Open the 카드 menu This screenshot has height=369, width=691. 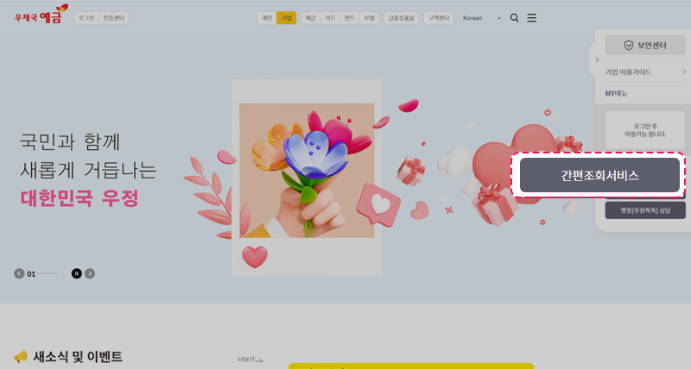click(330, 18)
